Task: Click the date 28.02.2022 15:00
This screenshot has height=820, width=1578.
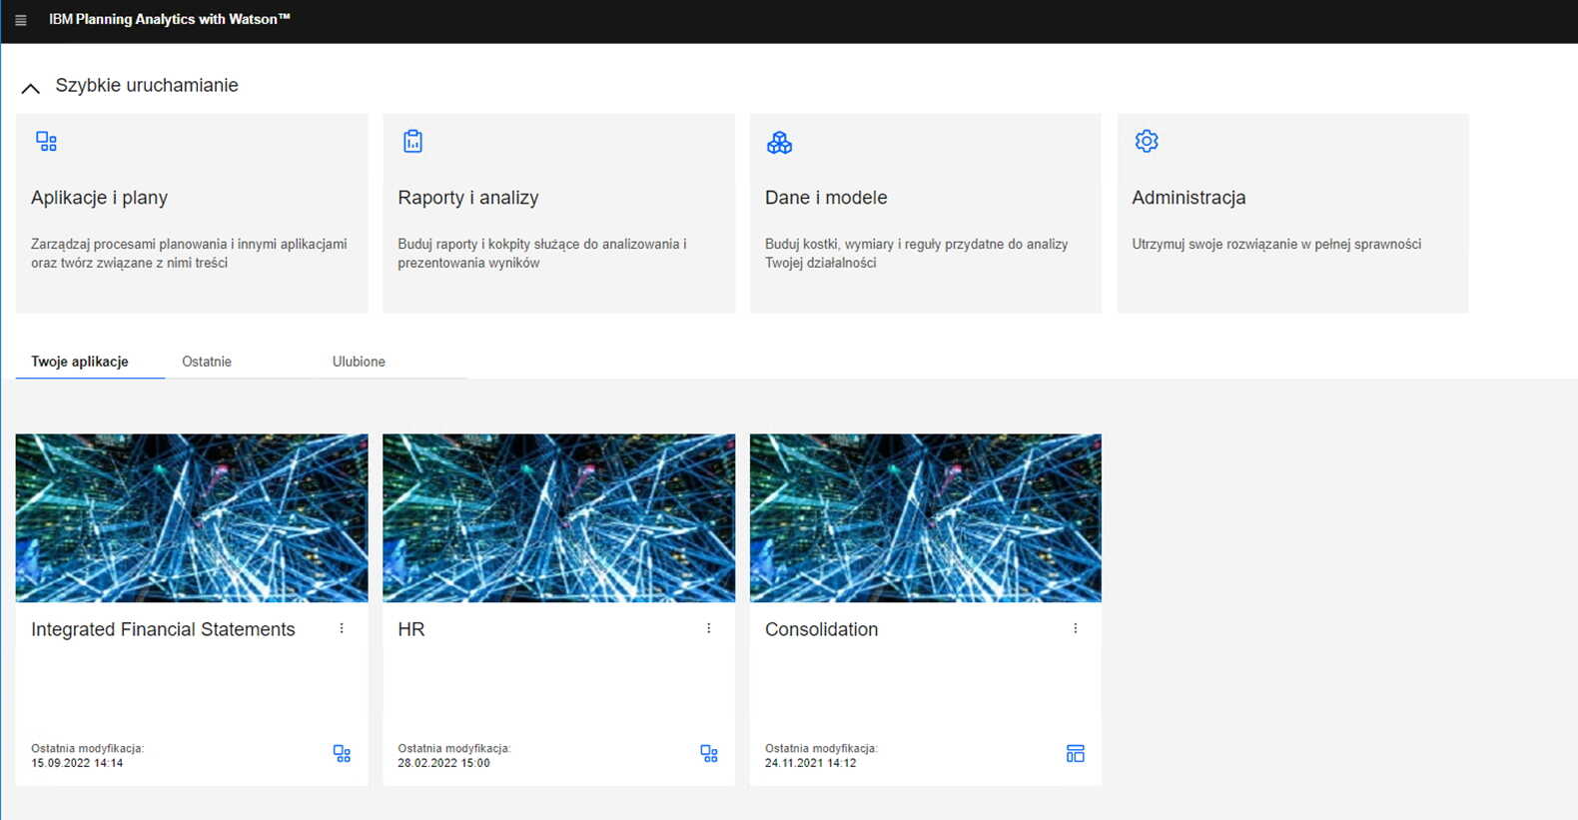Action: pyautogui.click(x=444, y=763)
